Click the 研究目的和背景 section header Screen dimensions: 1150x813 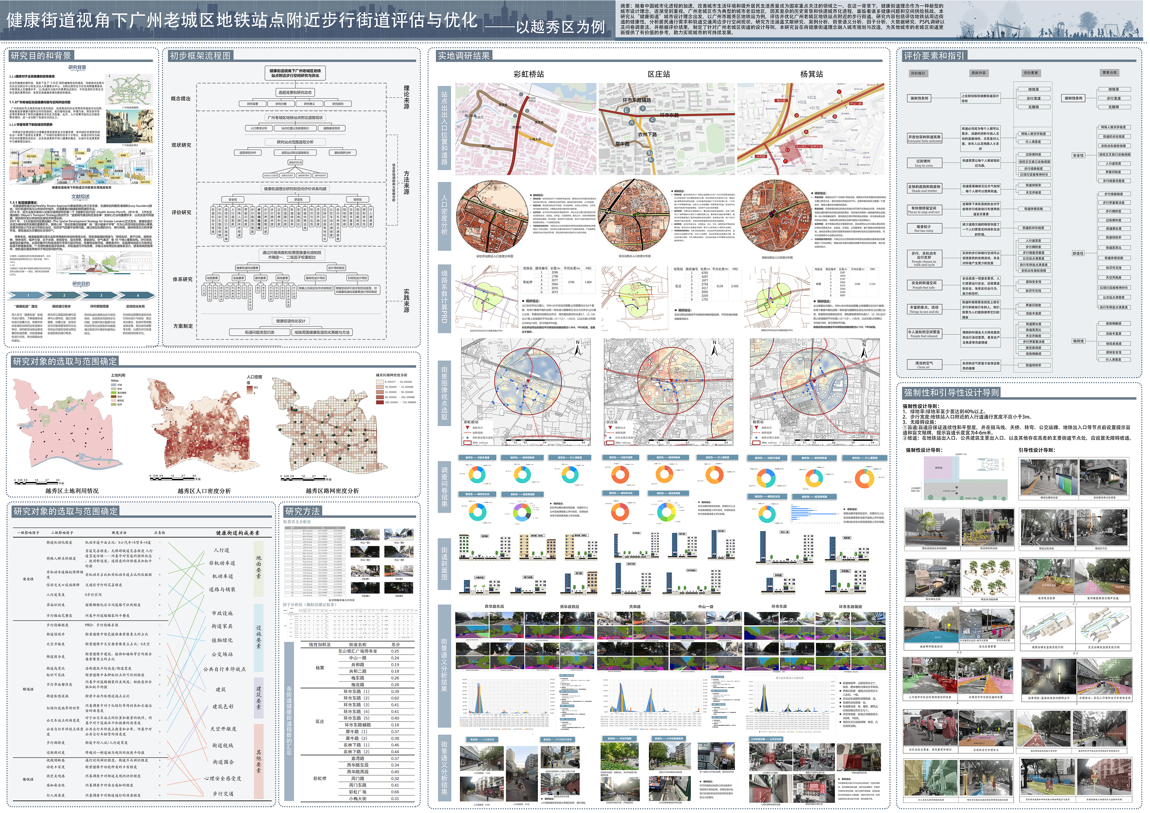(41, 56)
